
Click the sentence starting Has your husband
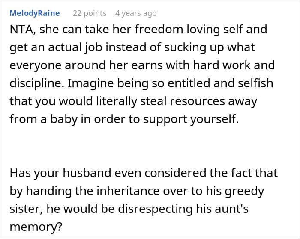coord(144,200)
